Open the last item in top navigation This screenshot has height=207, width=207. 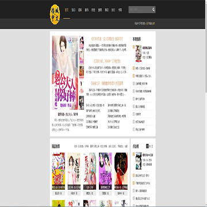pyautogui.click(x=120, y=10)
